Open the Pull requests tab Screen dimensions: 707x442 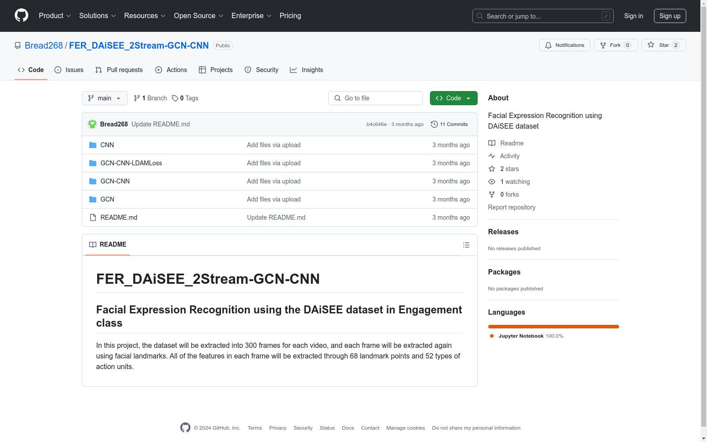coord(119,70)
